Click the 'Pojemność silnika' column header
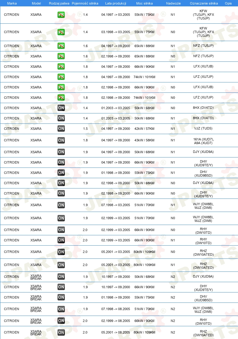 85,3
